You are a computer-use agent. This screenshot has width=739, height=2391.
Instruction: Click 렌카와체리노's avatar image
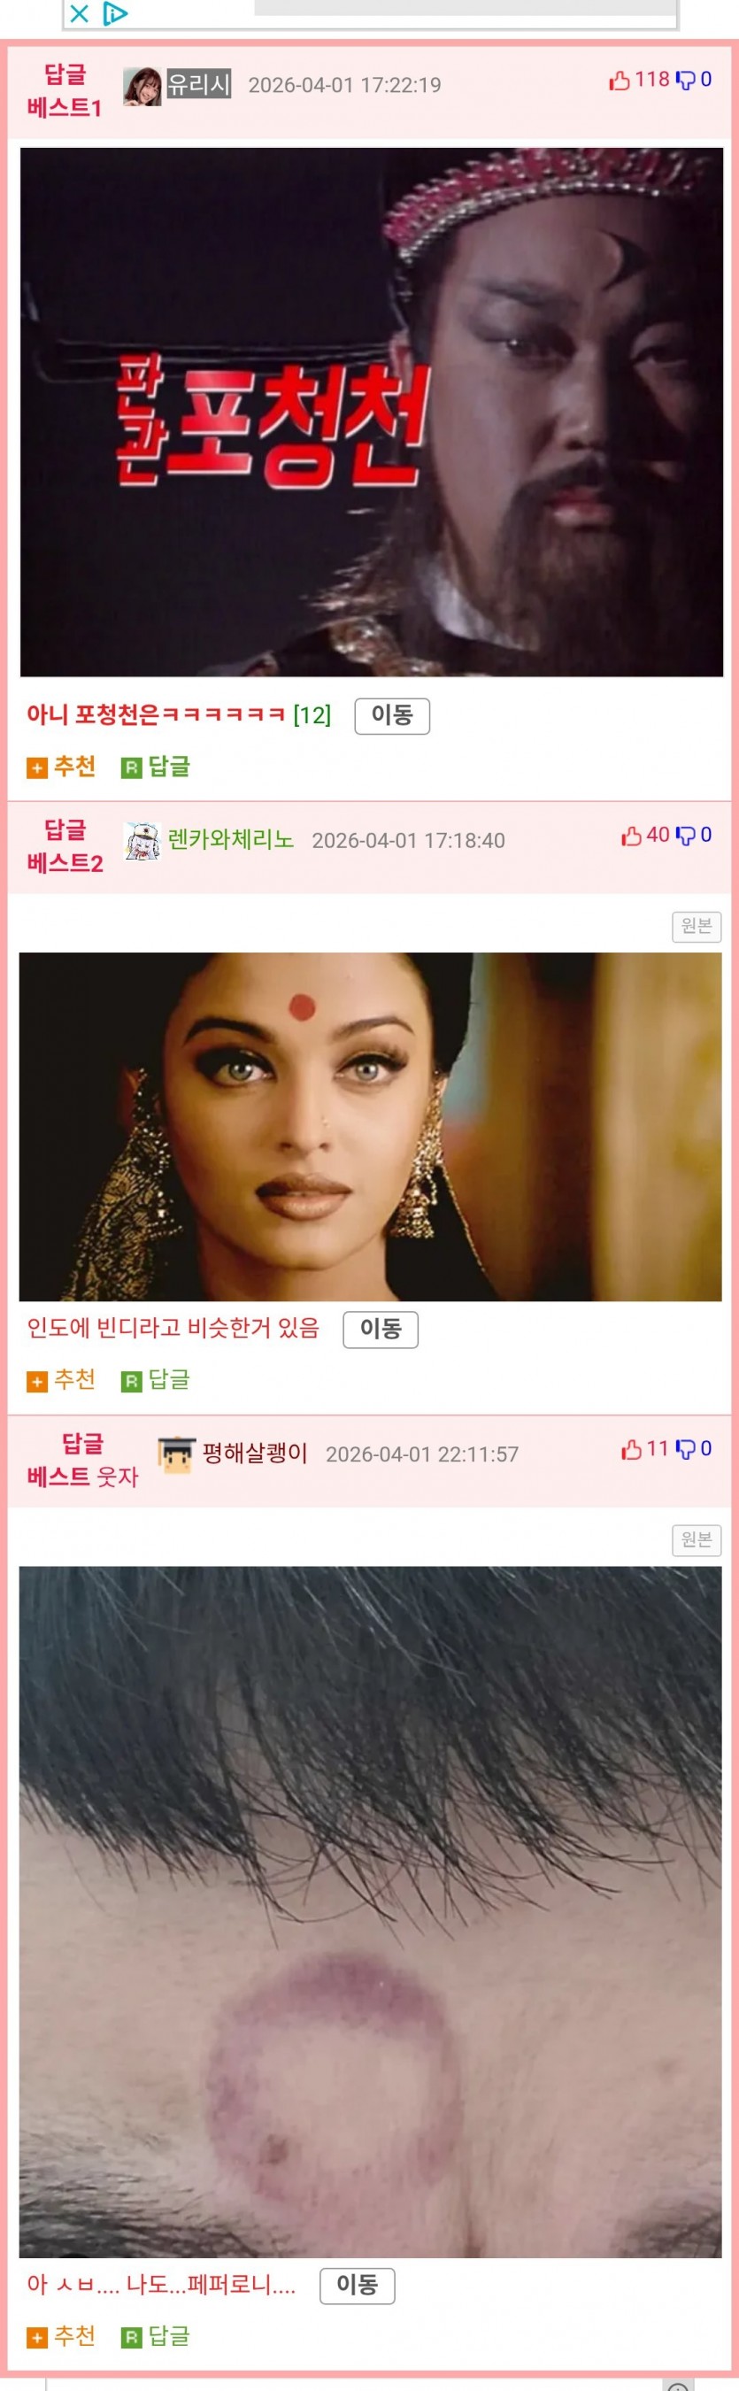tap(142, 841)
